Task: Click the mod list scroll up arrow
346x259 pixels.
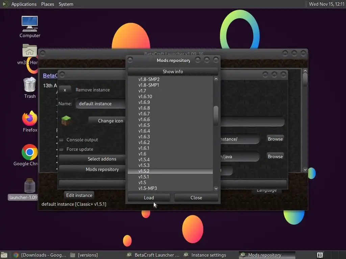Action: tap(216, 79)
